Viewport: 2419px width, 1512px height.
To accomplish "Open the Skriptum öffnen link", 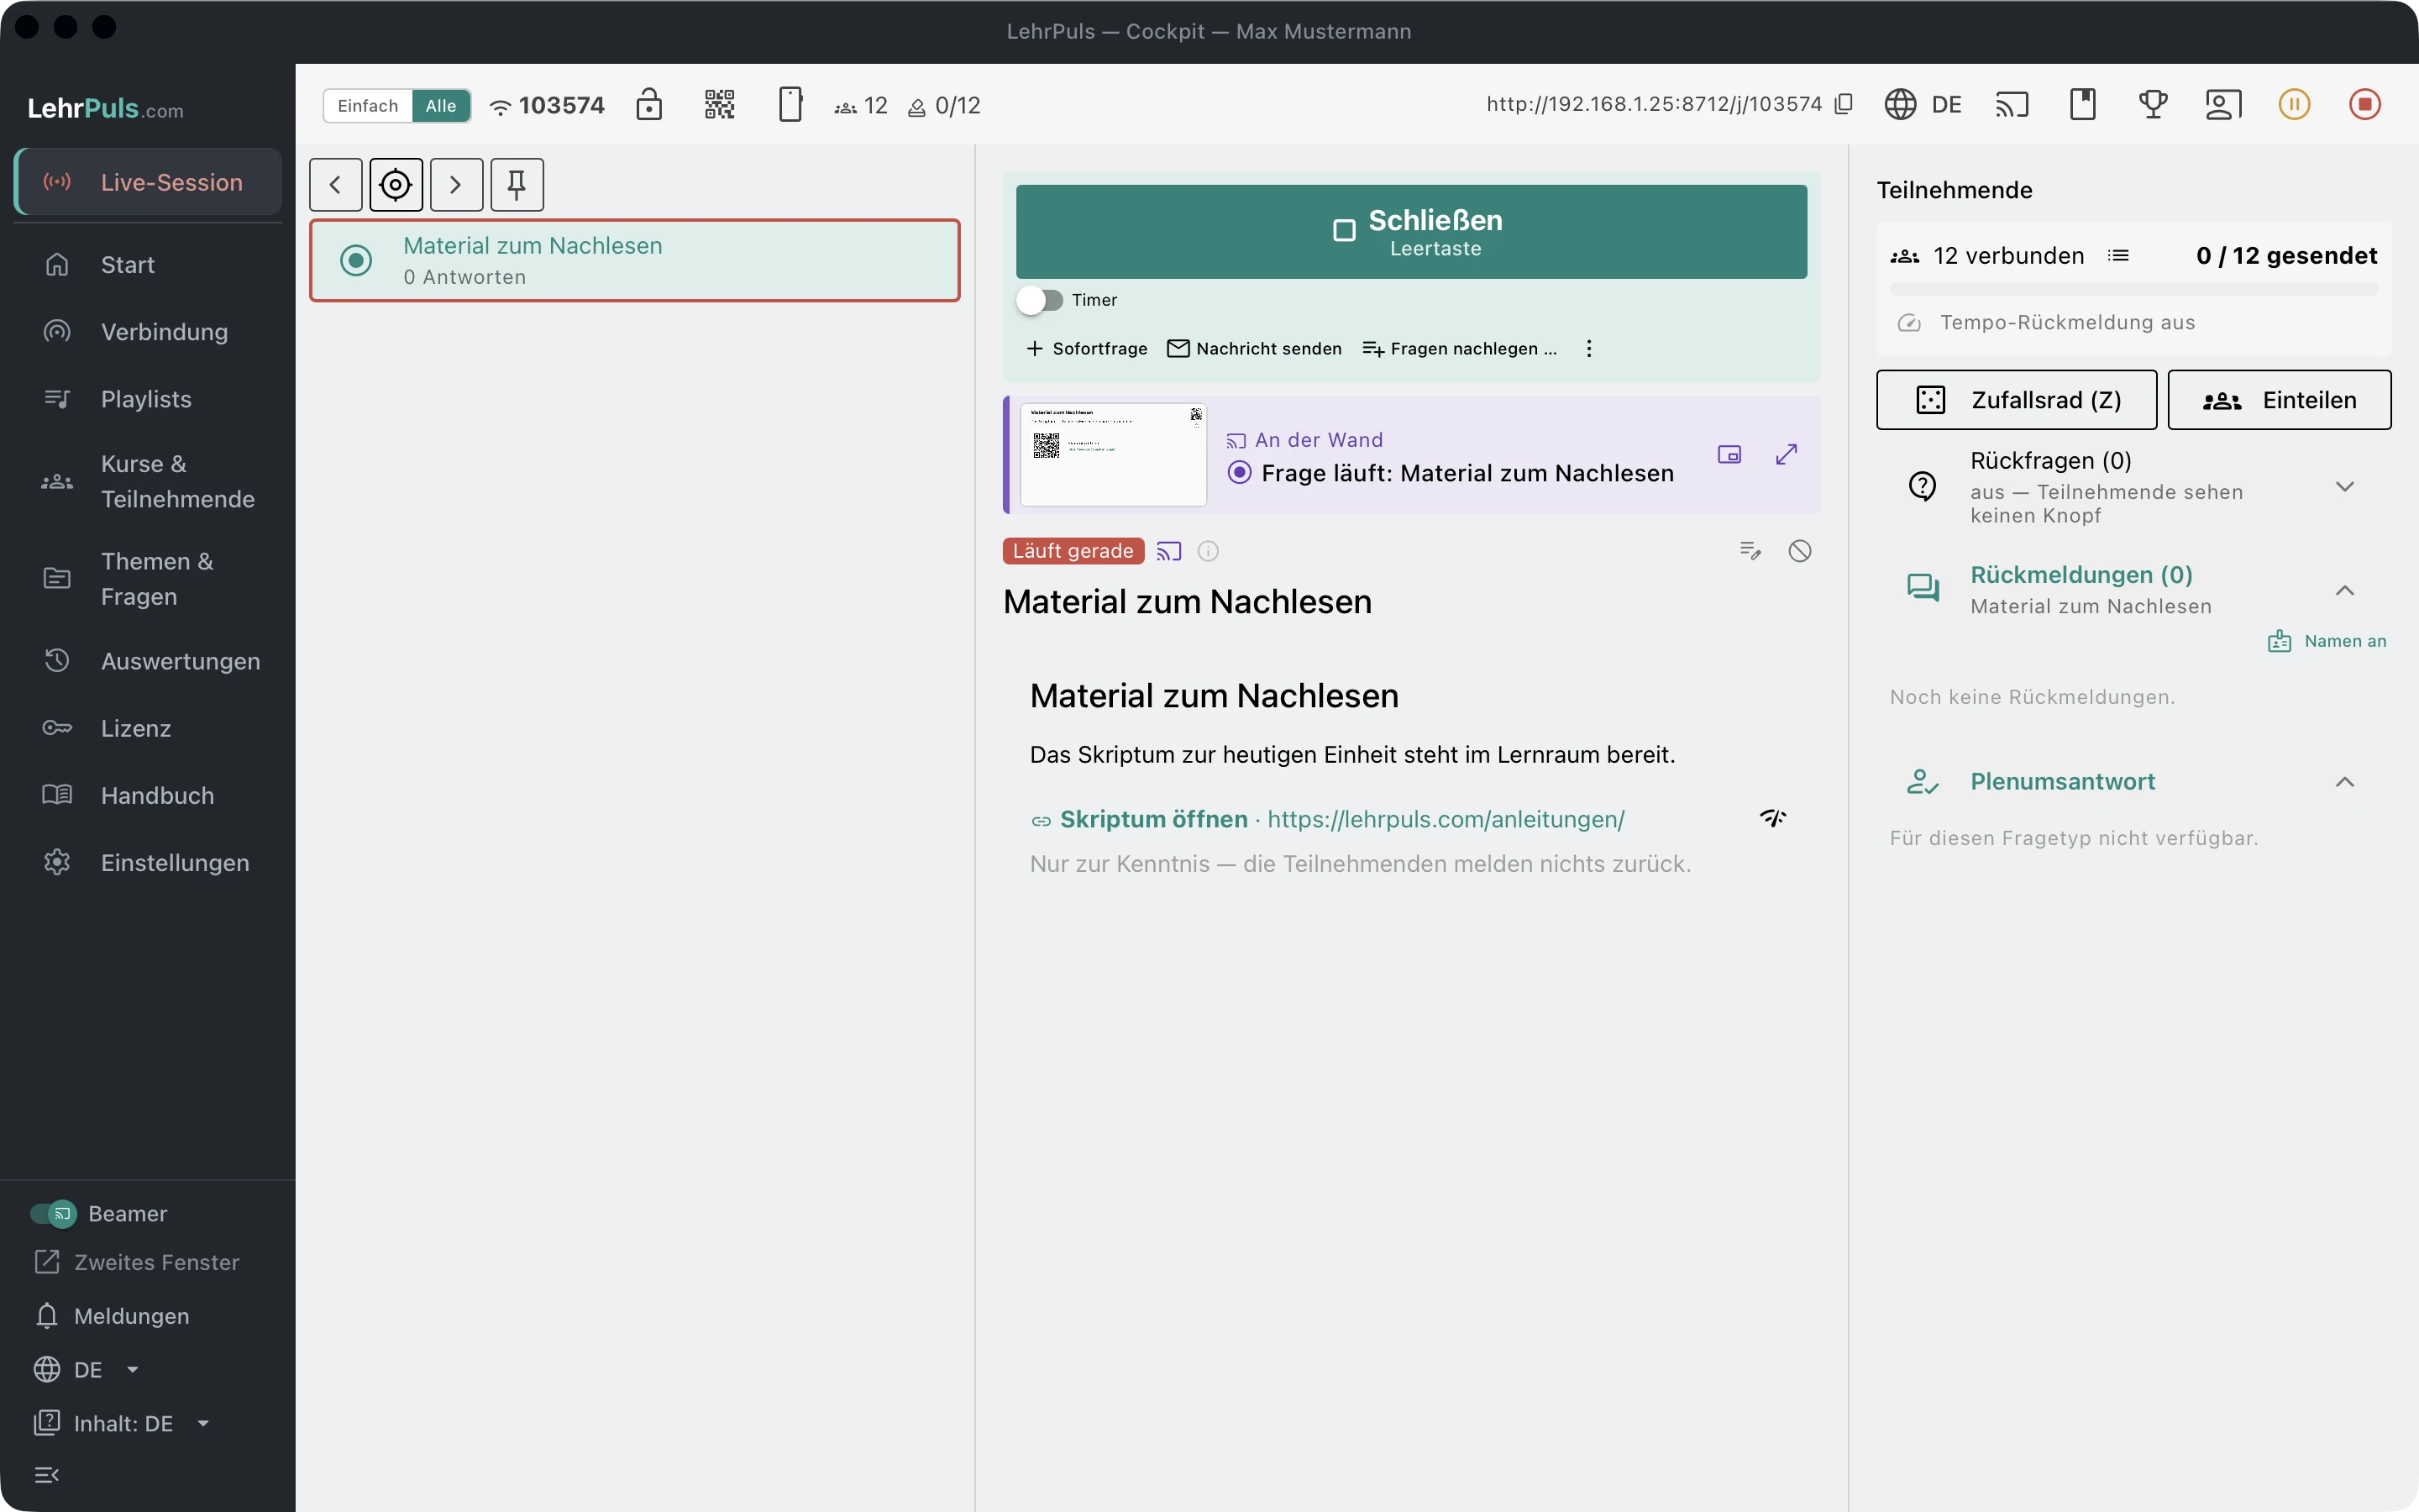I will tap(1153, 820).
